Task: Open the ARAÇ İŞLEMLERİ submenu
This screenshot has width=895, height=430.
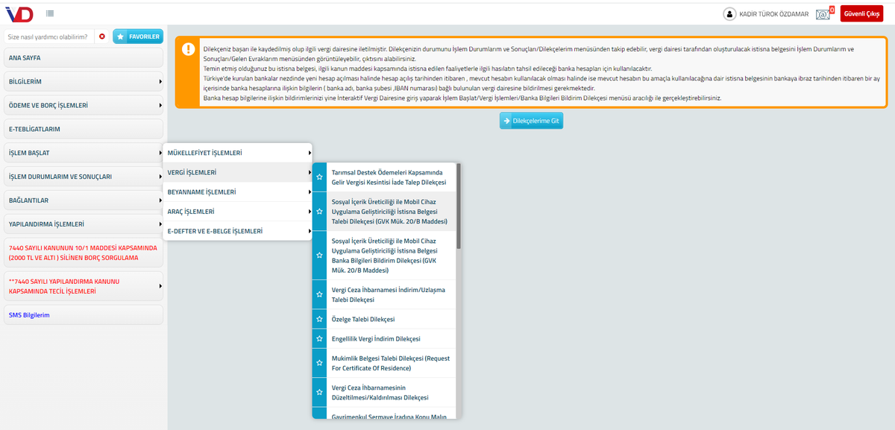Action: tap(237, 211)
